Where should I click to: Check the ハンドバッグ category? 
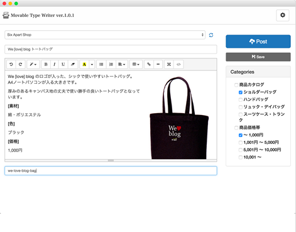click(241, 99)
